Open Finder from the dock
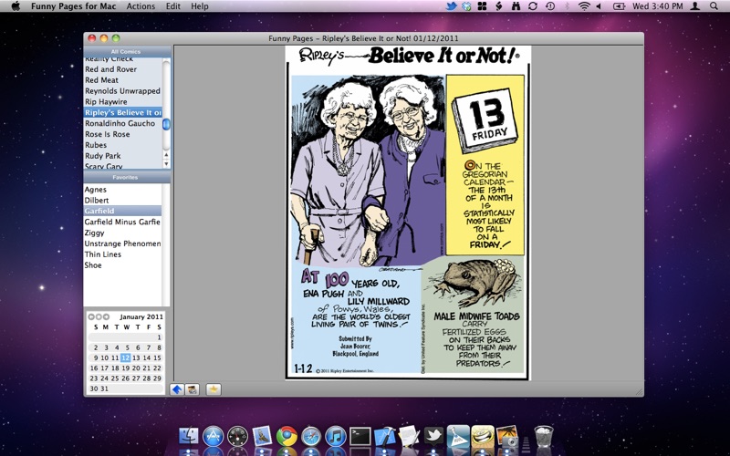The width and height of the screenshot is (730, 456). [189, 437]
